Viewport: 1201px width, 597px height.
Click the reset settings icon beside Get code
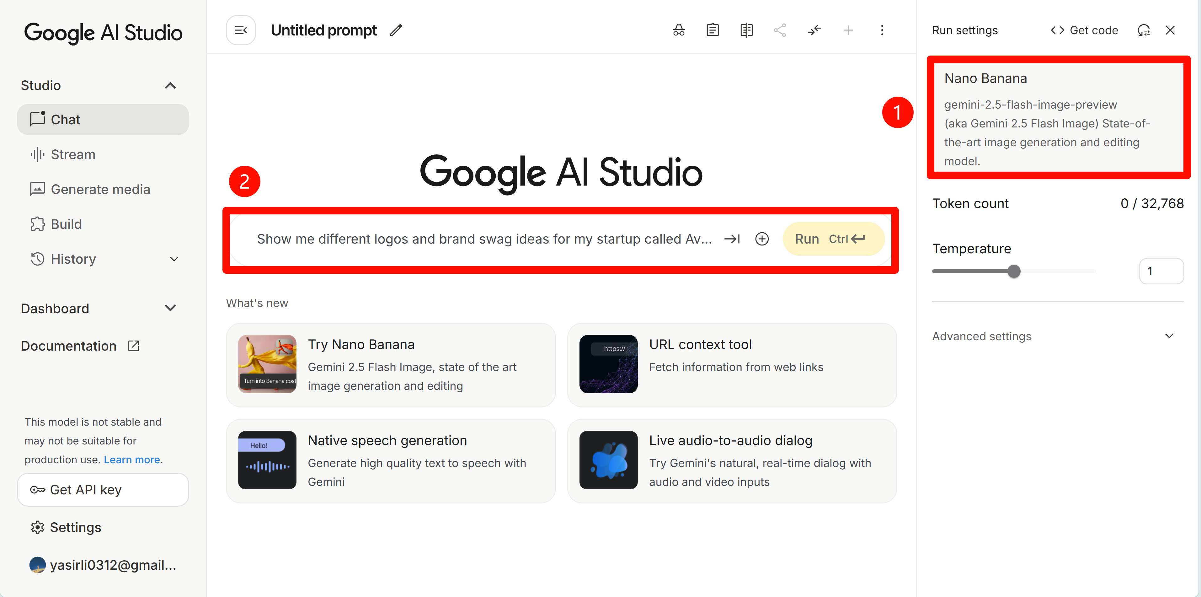(1144, 30)
